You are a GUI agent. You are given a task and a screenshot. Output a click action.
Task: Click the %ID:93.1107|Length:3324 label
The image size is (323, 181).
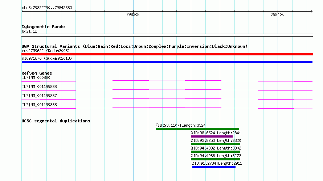pos(180,125)
